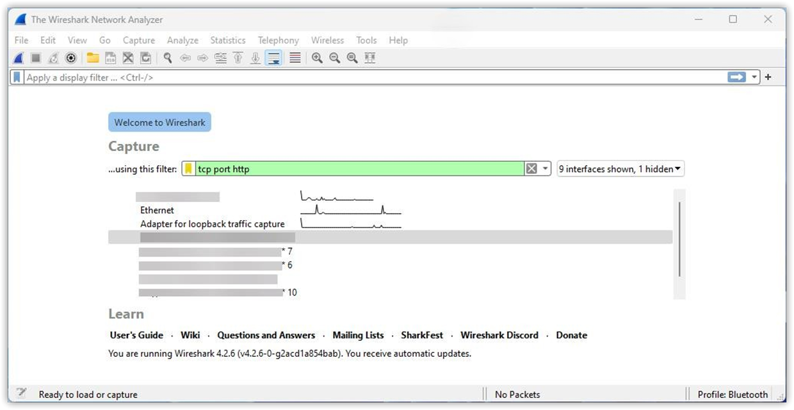Viewport: 794px width, 410px height.
Task: Click the Welcome to Wireshark button
Action: 159,123
